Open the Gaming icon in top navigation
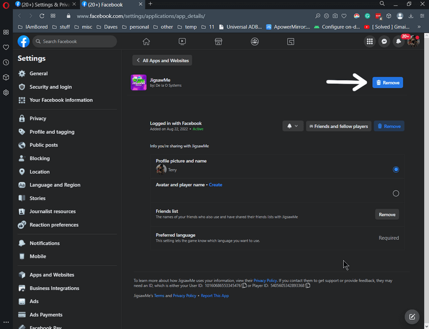429x329 pixels. (291, 42)
